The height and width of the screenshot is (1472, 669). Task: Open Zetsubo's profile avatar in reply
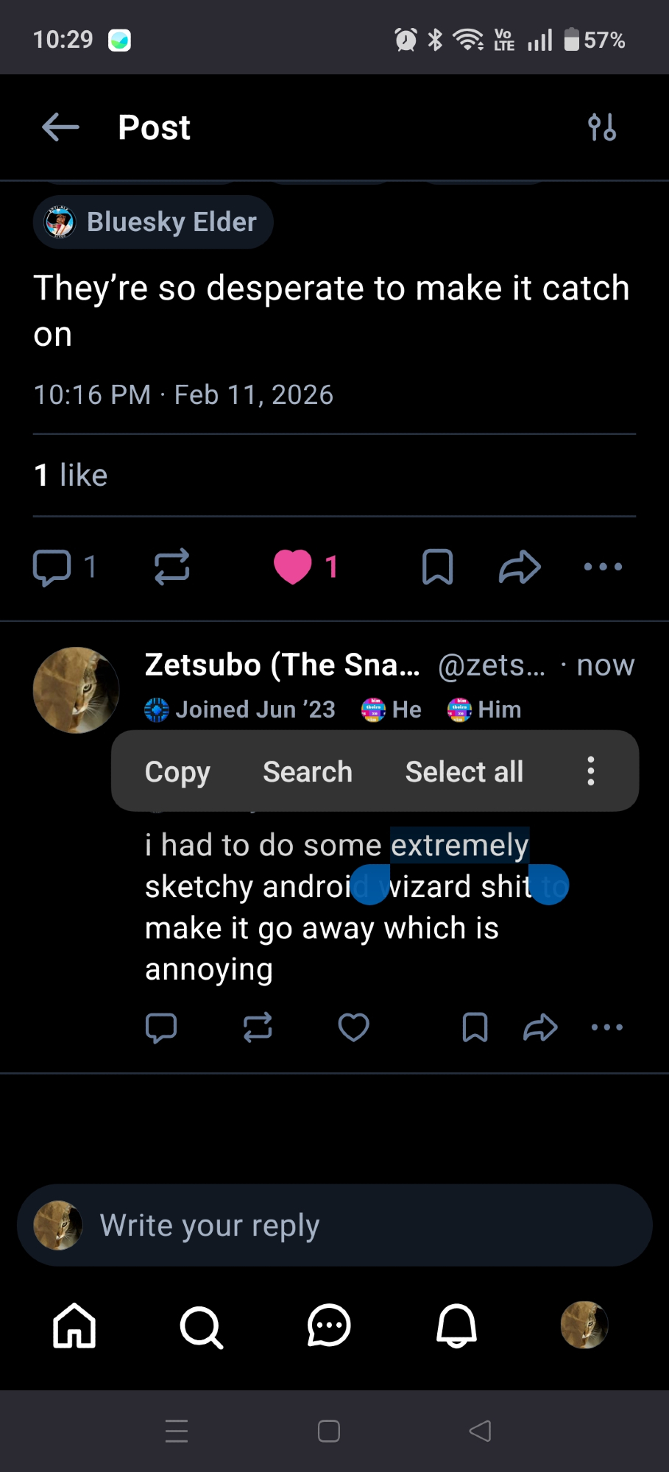(x=76, y=690)
